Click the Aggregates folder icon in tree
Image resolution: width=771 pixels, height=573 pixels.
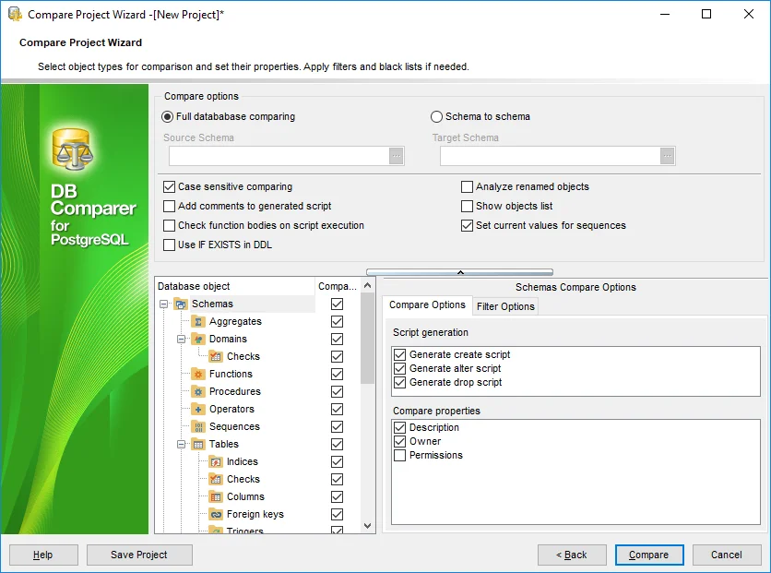[x=198, y=322]
